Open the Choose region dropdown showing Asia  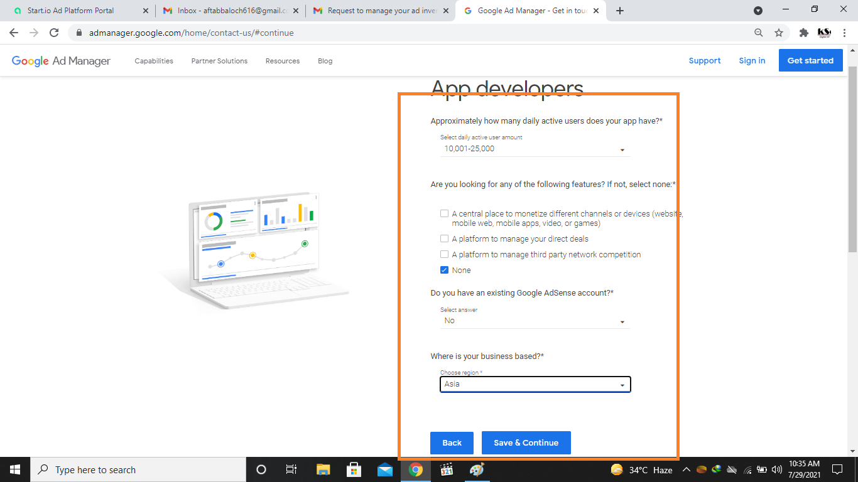pos(535,384)
